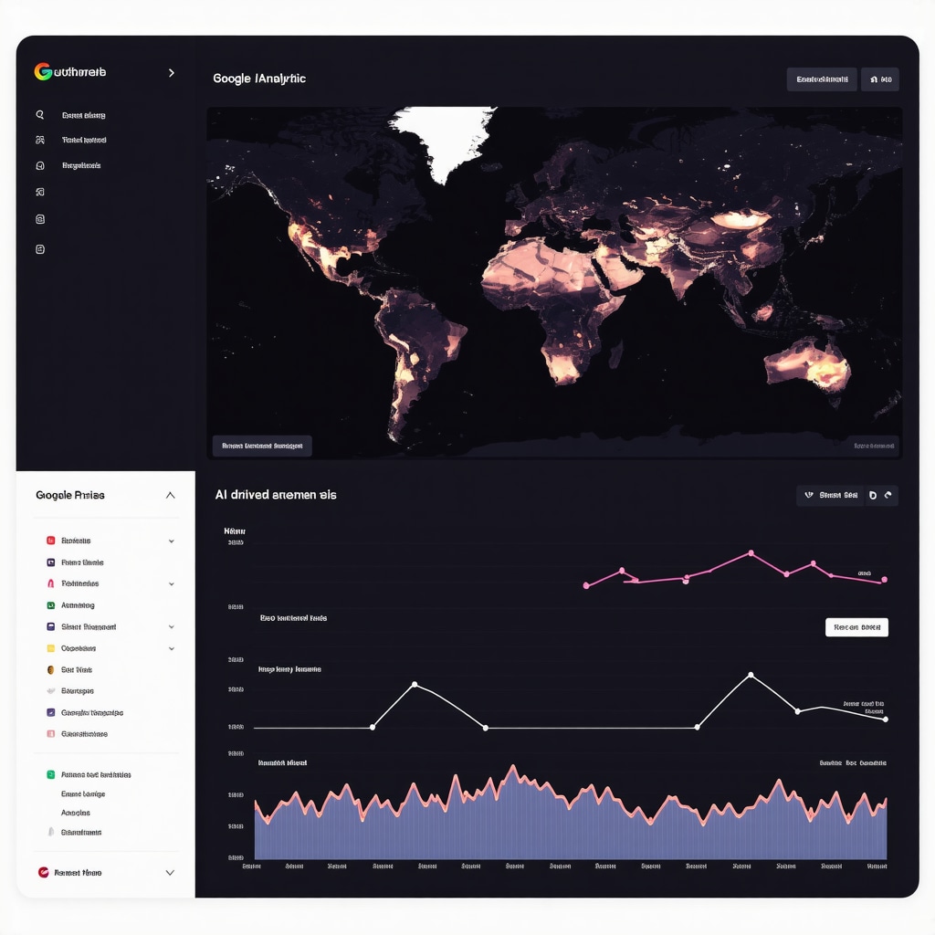This screenshot has width=935, height=935.
Task: Select the people-grid icon under the search item
Action: [40, 140]
